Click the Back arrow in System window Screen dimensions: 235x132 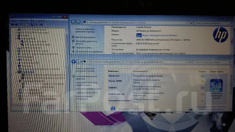click(x=73, y=22)
